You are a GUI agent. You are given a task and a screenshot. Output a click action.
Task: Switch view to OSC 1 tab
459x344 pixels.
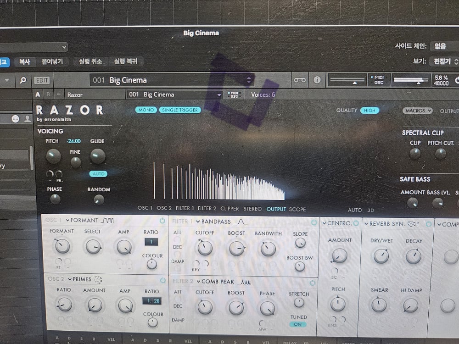[x=145, y=208]
